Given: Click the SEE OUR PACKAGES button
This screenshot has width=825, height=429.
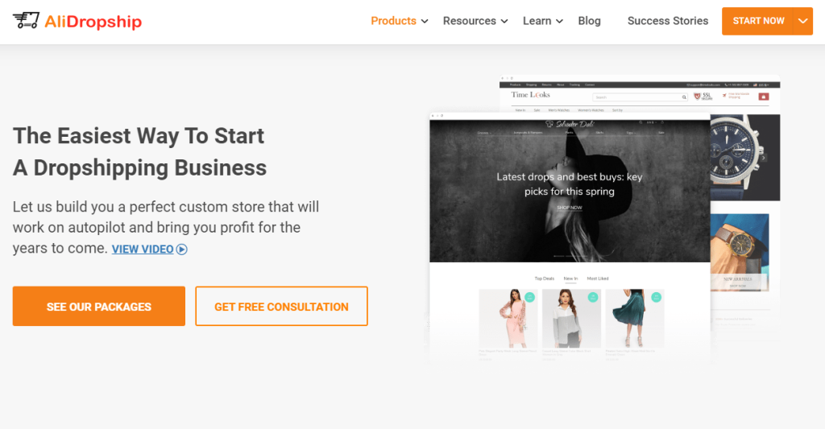Looking at the screenshot, I should click(99, 306).
